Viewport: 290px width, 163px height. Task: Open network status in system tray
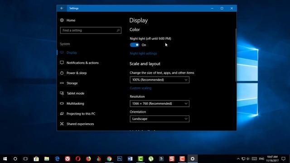(x=243, y=159)
